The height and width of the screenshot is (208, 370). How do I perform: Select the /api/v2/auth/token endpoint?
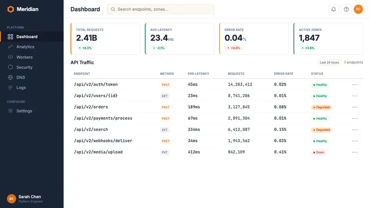tap(96, 85)
